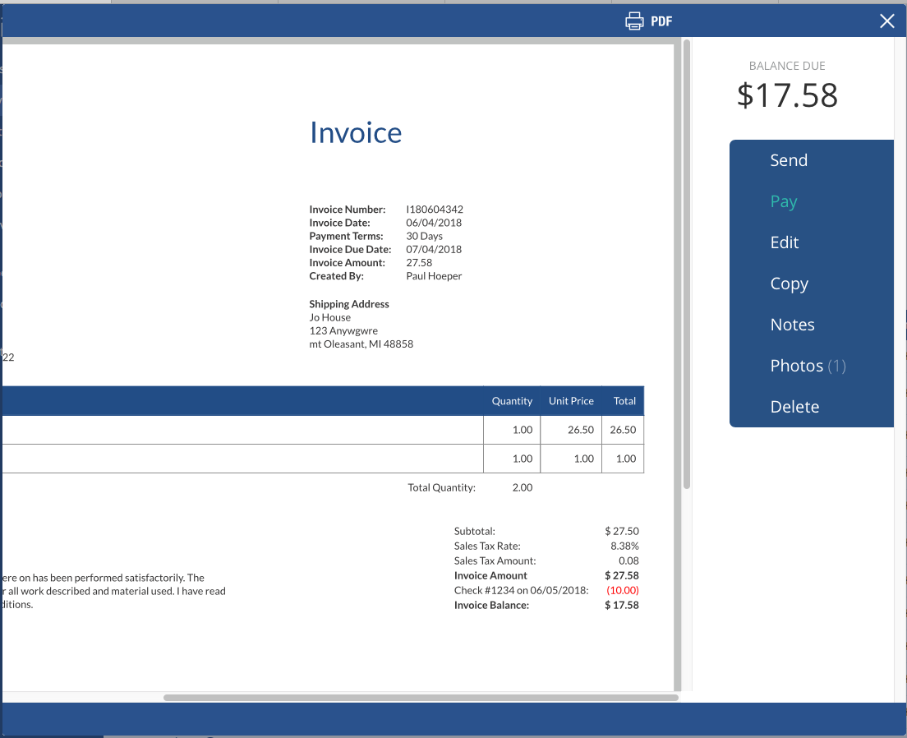Image resolution: width=907 pixels, height=738 pixels.
Task: Click the 26.50 unit price cell
Action: tap(581, 430)
